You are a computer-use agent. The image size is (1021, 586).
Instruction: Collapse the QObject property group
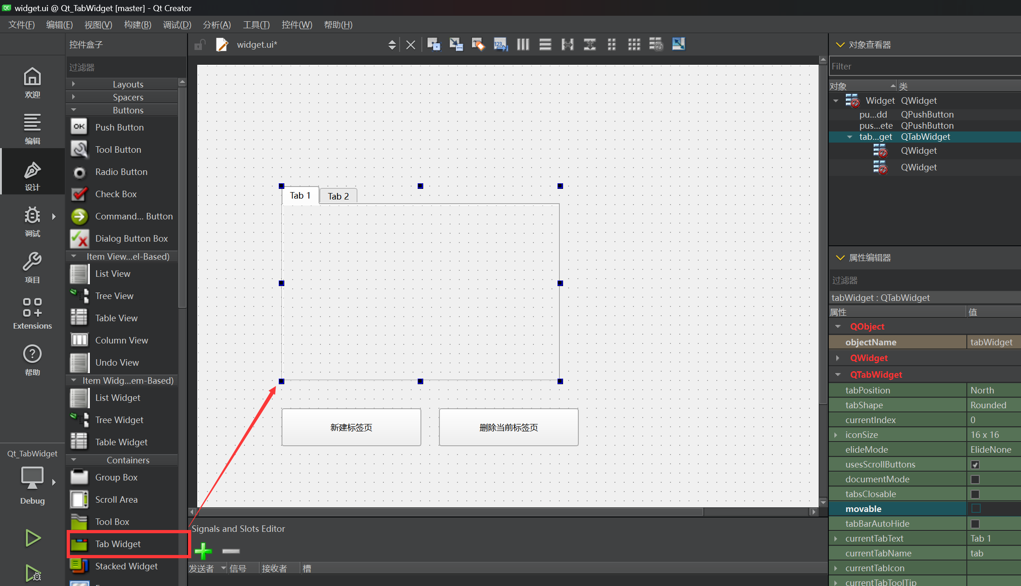tap(838, 326)
